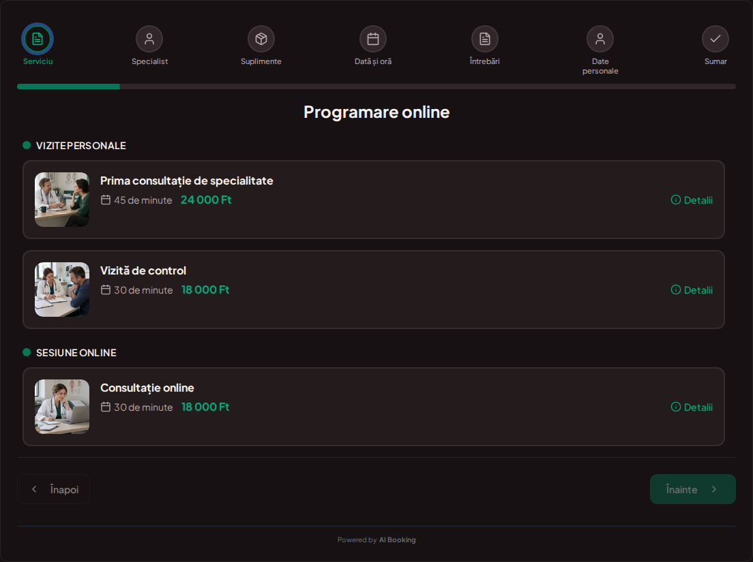The width and height of the screenshot is (753, 562).
Task: Choose the Prima consultație de specialitate title
Action: [x=187, y=181]
